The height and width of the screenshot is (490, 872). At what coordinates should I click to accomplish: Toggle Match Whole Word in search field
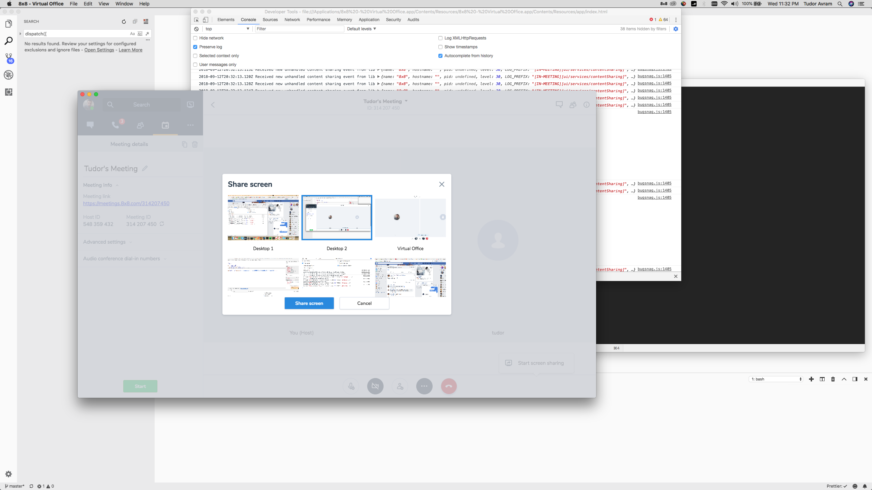140,34
